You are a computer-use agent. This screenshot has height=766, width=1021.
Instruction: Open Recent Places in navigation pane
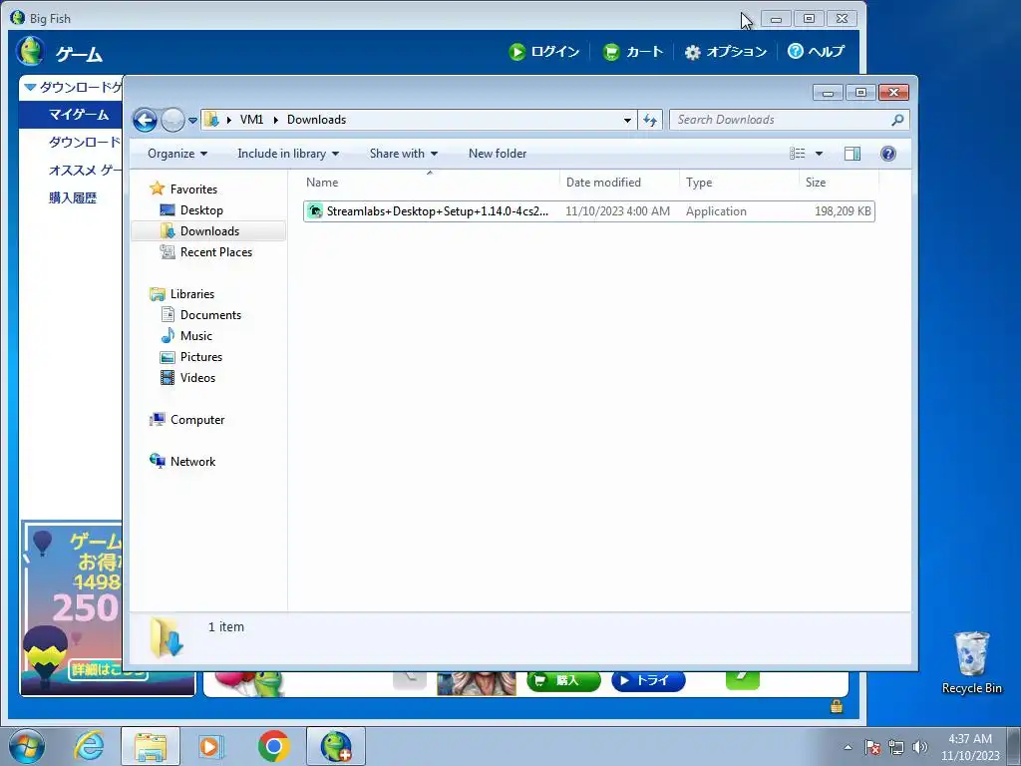215,252
